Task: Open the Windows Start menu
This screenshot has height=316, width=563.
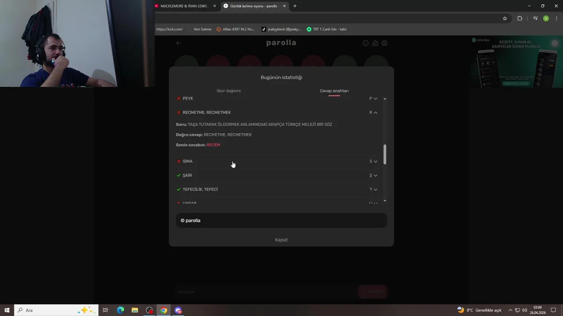Action: pyautogui.click(x=7, y=310)
